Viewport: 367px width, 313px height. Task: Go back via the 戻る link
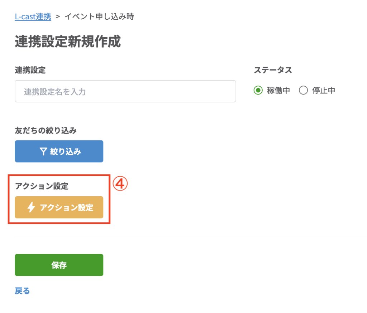coord(22,291)
